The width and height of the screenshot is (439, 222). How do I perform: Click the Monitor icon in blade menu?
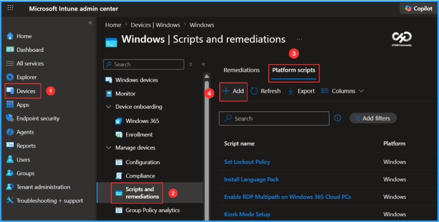pos(108,94)
